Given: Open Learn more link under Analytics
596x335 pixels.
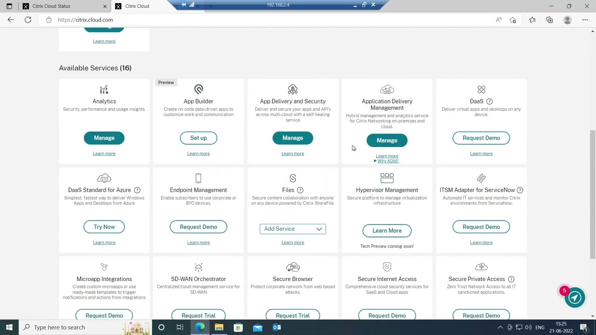Looking at the screenshot, I should [x=104, y=154].
